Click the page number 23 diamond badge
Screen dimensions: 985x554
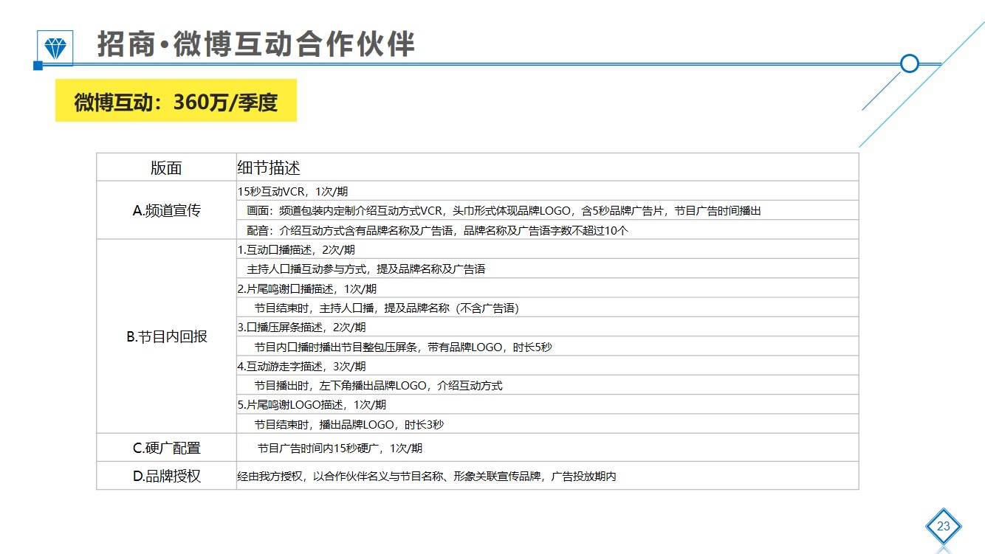[x=943, y=527]
